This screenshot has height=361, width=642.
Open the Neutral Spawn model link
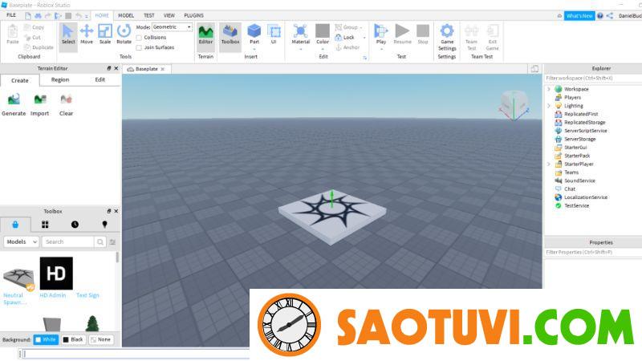(14, 298)
